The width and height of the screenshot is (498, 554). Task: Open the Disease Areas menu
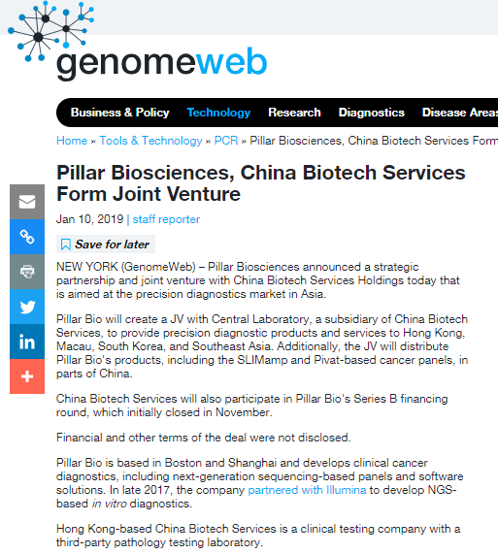[x=460, y=113]
